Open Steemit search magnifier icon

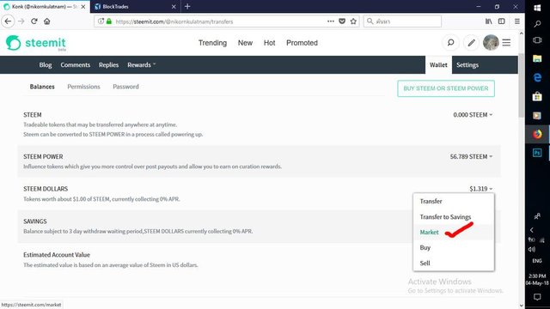[x=450, y=43]
